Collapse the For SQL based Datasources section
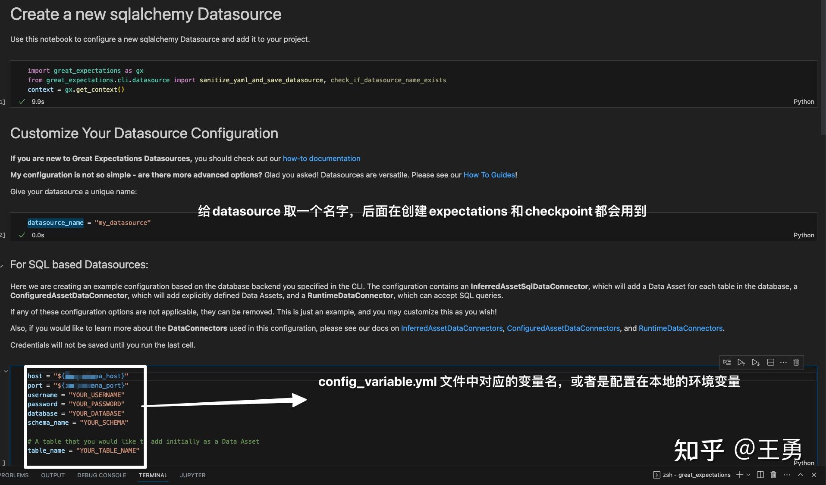This screenshot has height=485, width=826. (x=2, y=264)
